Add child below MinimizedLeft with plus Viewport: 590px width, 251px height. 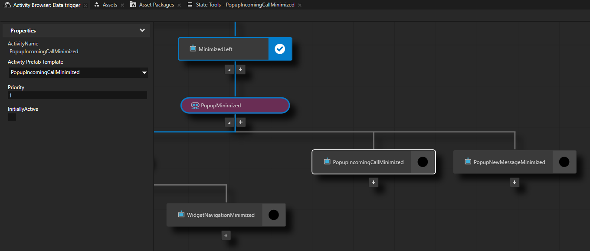pos(241,69)
